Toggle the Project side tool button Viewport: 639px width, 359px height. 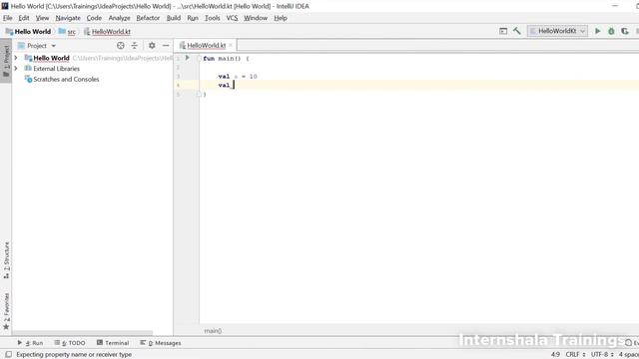pyautogui.click(x=6, y=61)
